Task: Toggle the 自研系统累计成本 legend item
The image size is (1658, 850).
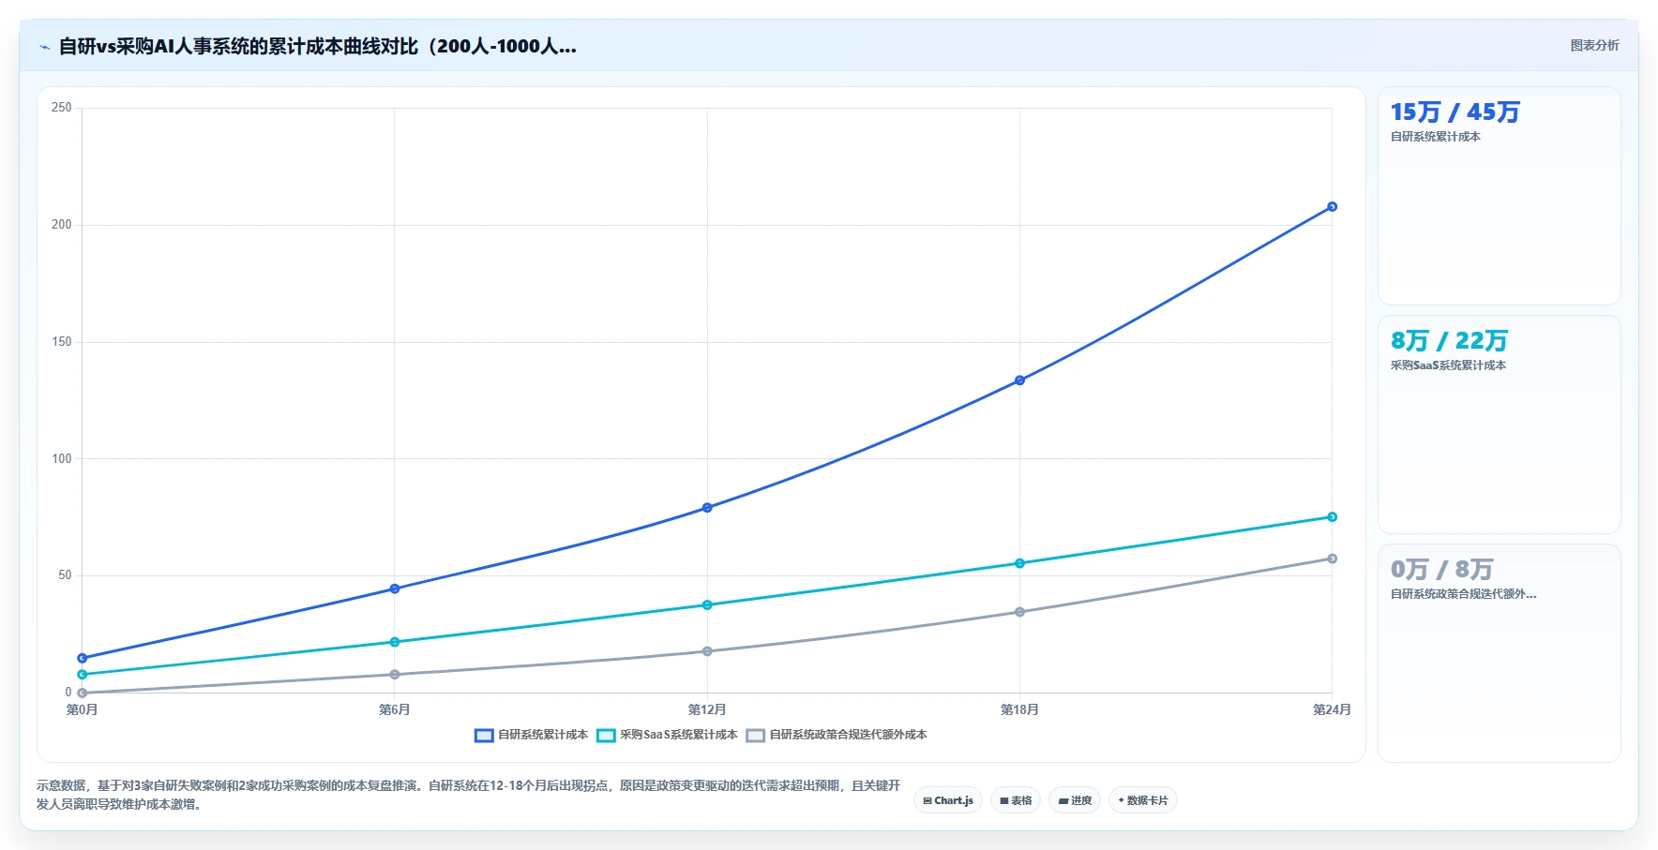Action: pyautogui.click(x=532, y=735)
